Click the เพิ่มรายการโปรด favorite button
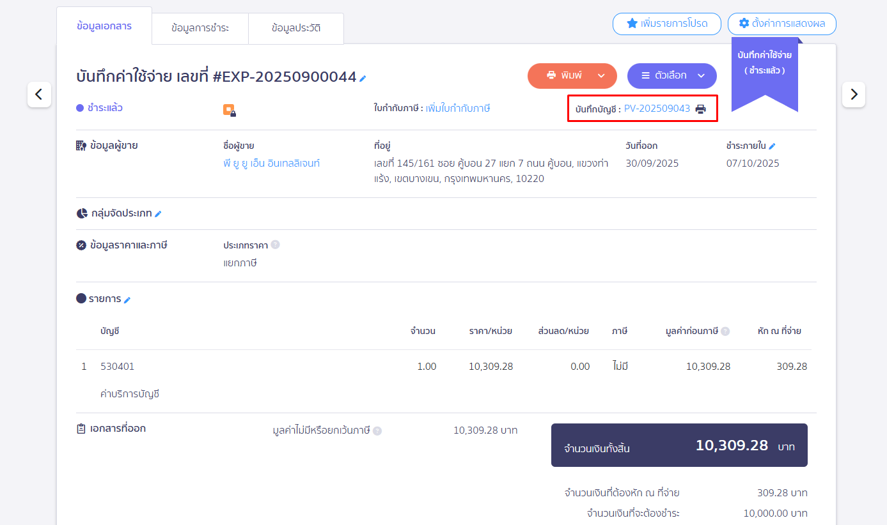887x525 pixels. 666,24
